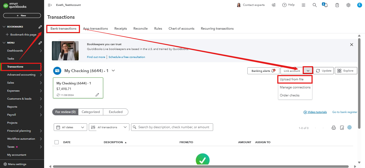
Task: Select the Excluded tab
Action: [116, 112]
